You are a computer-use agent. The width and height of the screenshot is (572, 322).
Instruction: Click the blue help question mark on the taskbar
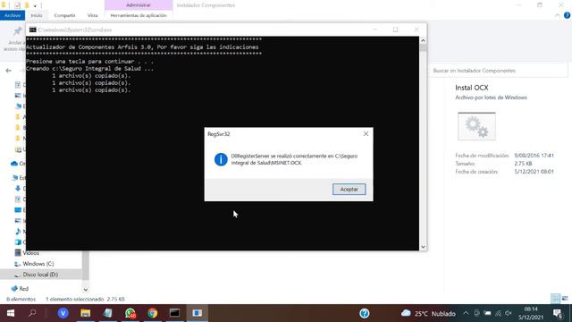coord(365,313)
